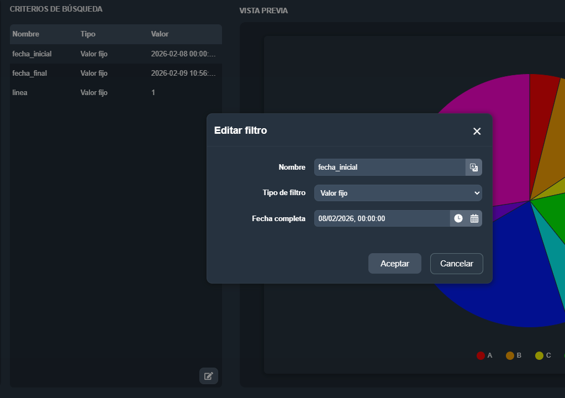Click the translate icon beside the Nombre field
Screen dimensions: 565x398
[473, 167]
